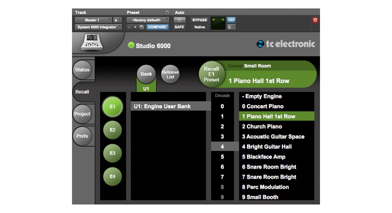Select the Empty Engine preset
Image resolution: width=392 pixels, height=213 pixels.
click(x=277, y=96)
